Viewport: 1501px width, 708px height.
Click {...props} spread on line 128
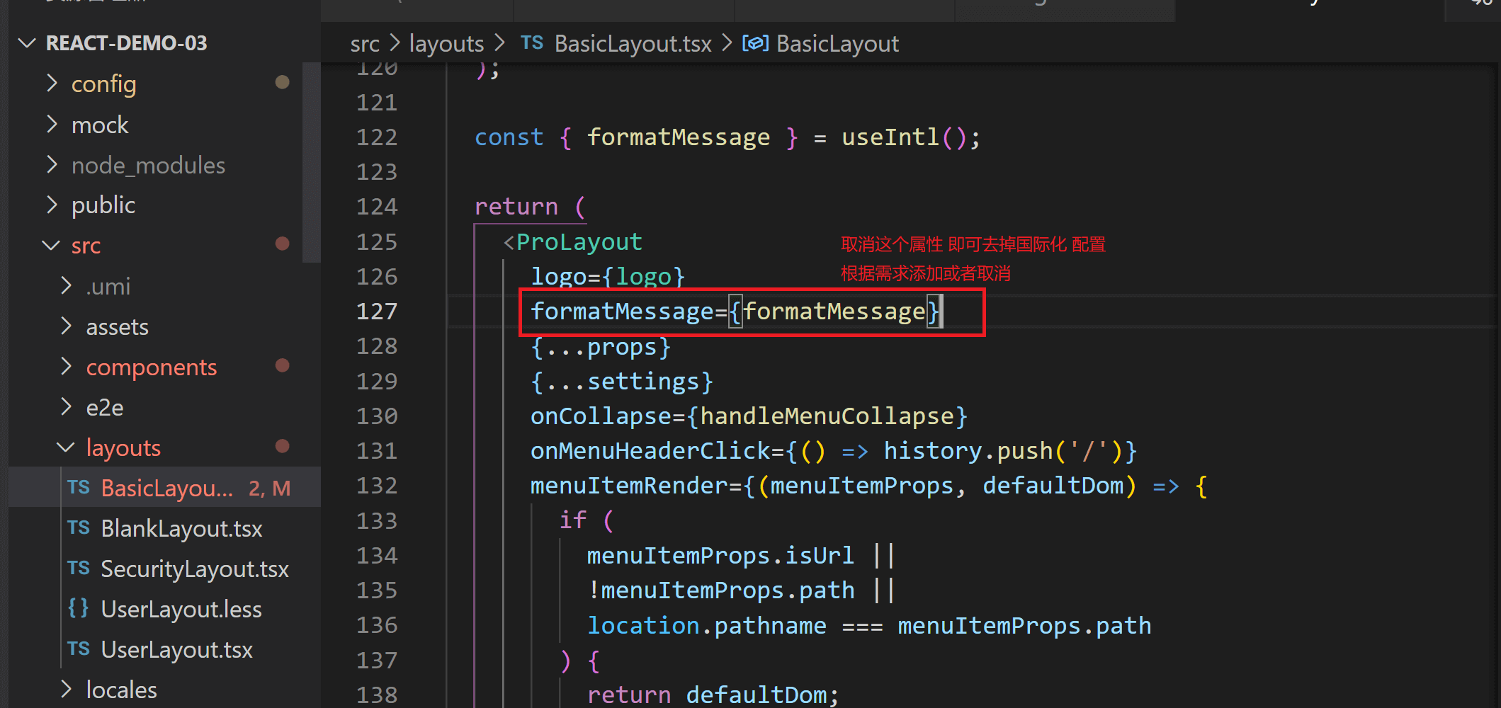coord(600,347)
